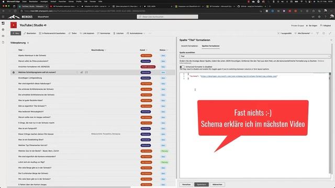Switch to the 'Ansicht formatieren' tab

[189, 46]
